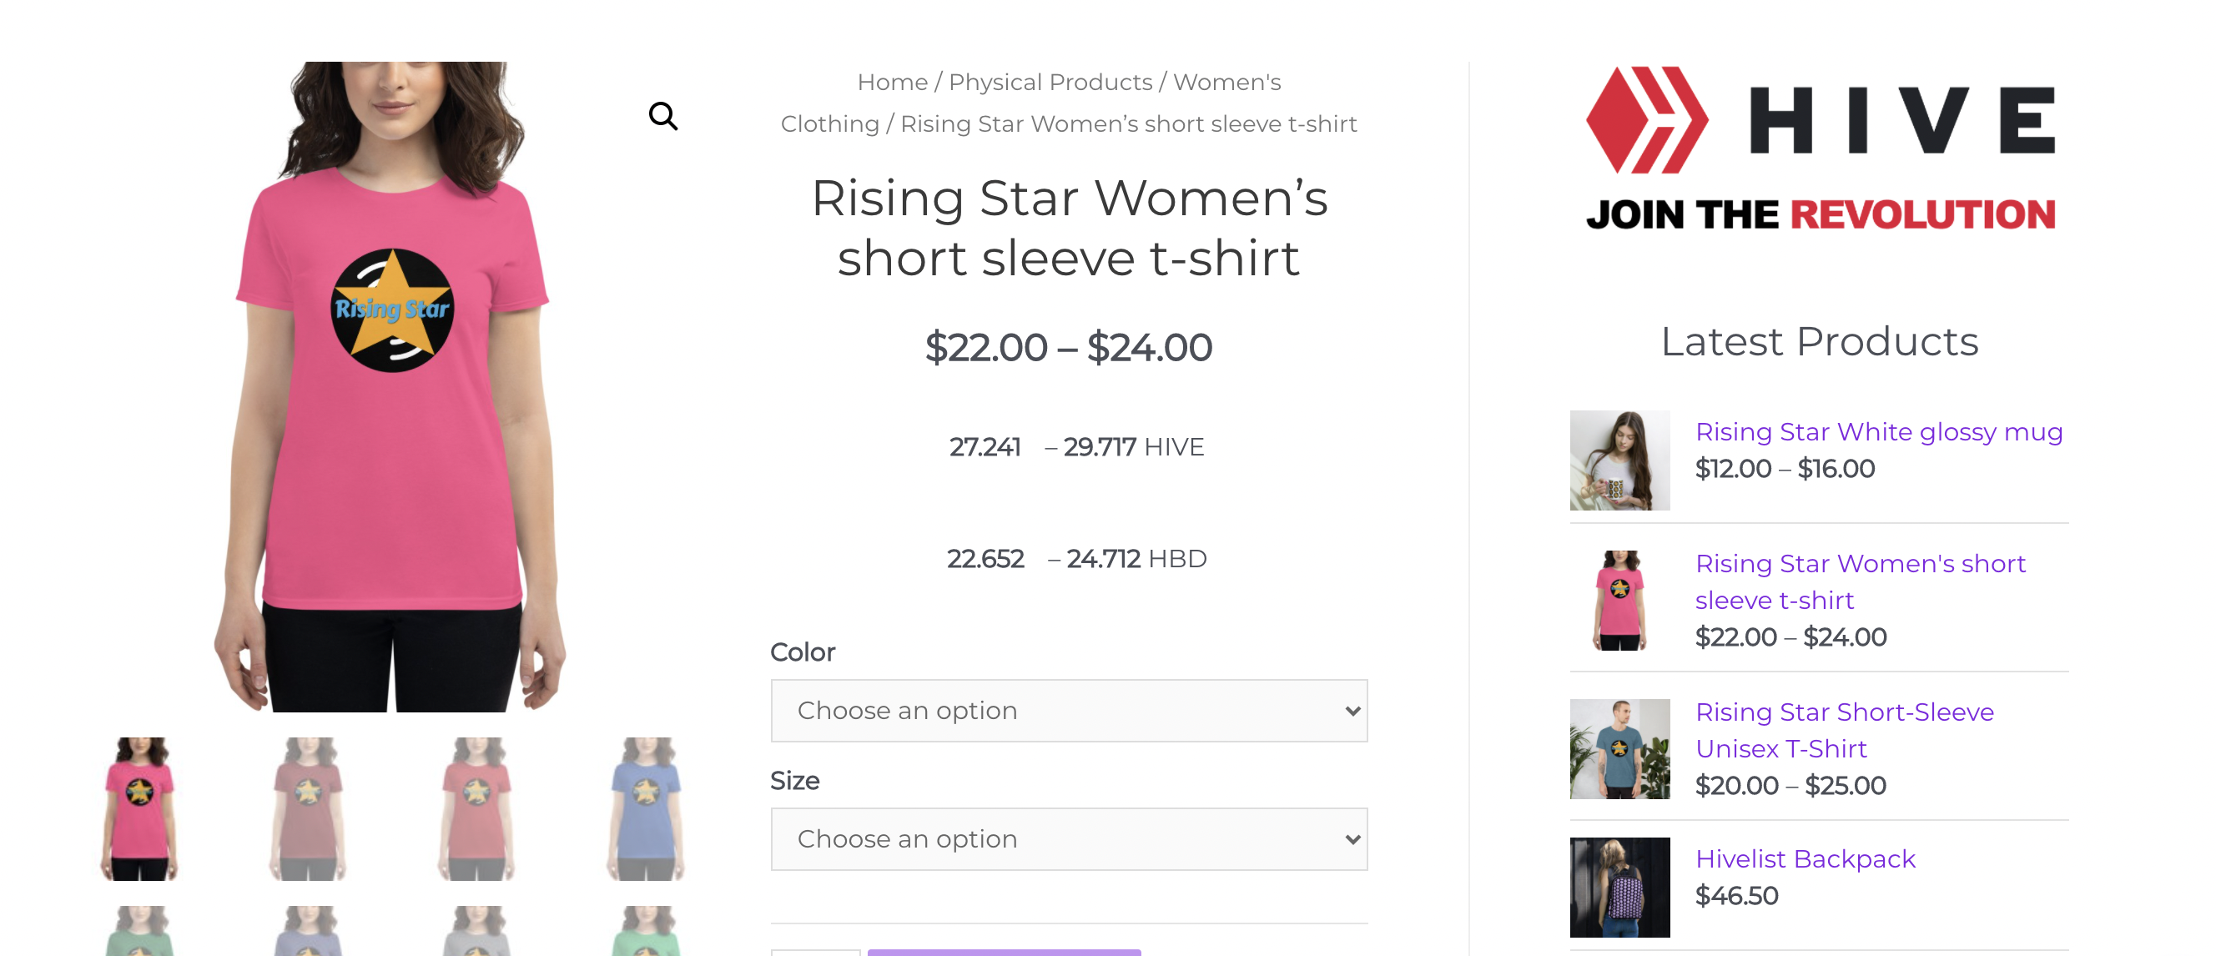Click the 'Size' field label

pyautogui.click(x=794, y=781)
